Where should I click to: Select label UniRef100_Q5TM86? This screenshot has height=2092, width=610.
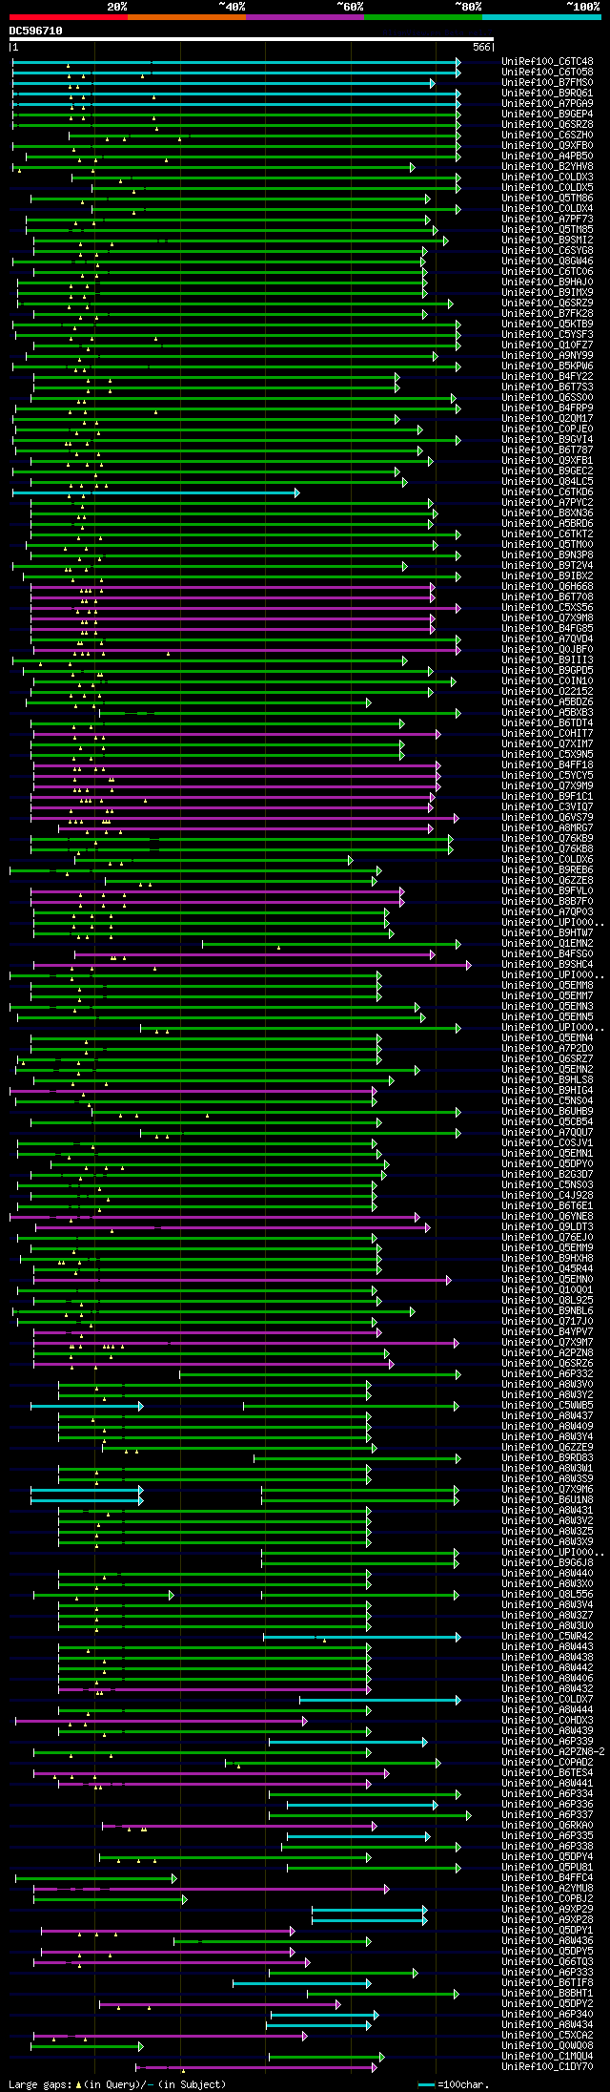click(547, 199)
